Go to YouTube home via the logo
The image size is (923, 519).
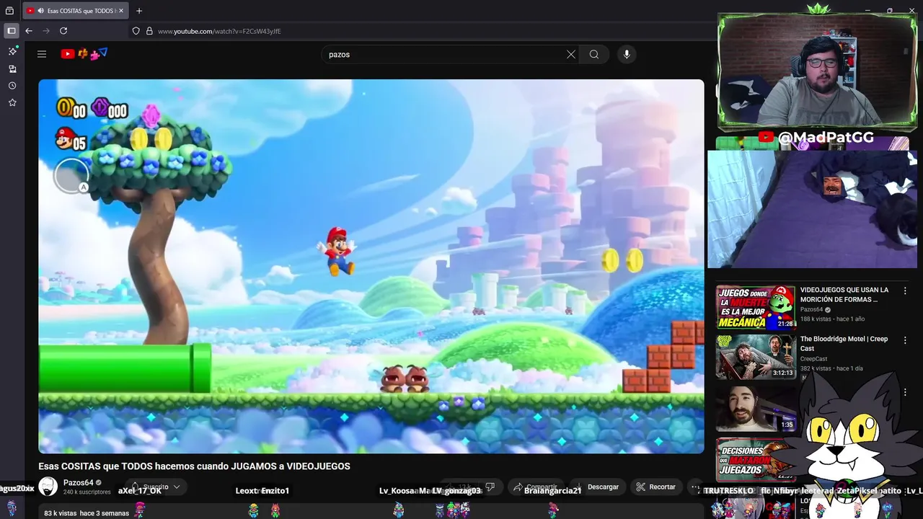click(x=84, y=53)
